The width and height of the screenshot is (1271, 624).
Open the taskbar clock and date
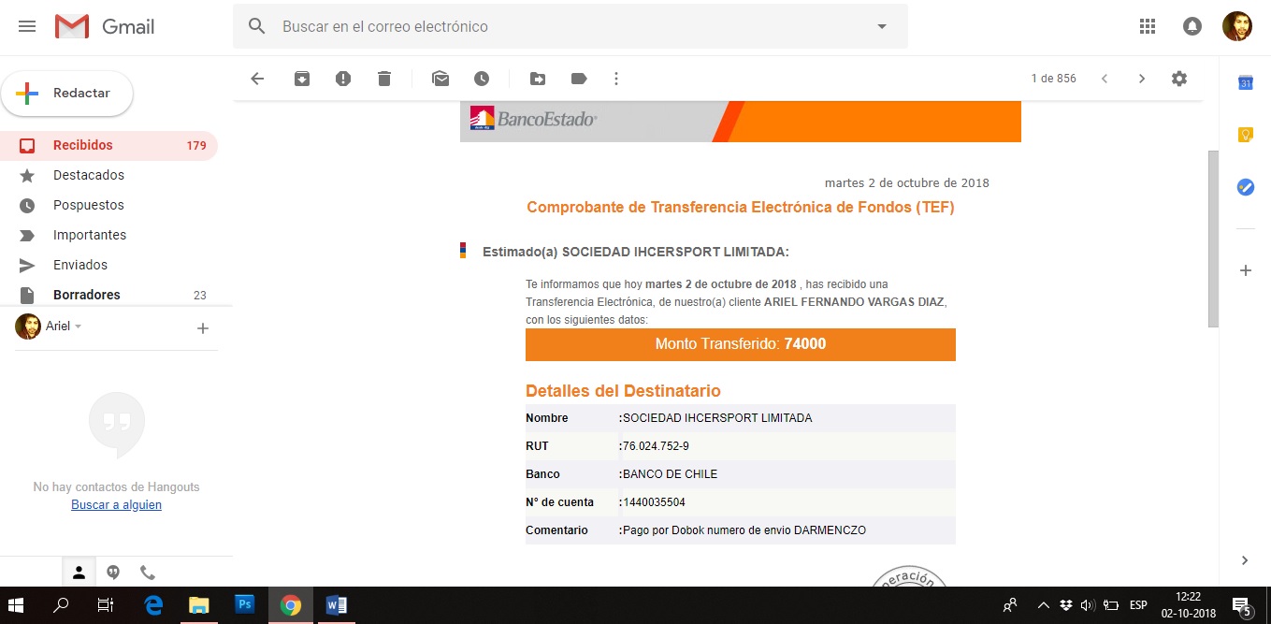pos(1189,605)
